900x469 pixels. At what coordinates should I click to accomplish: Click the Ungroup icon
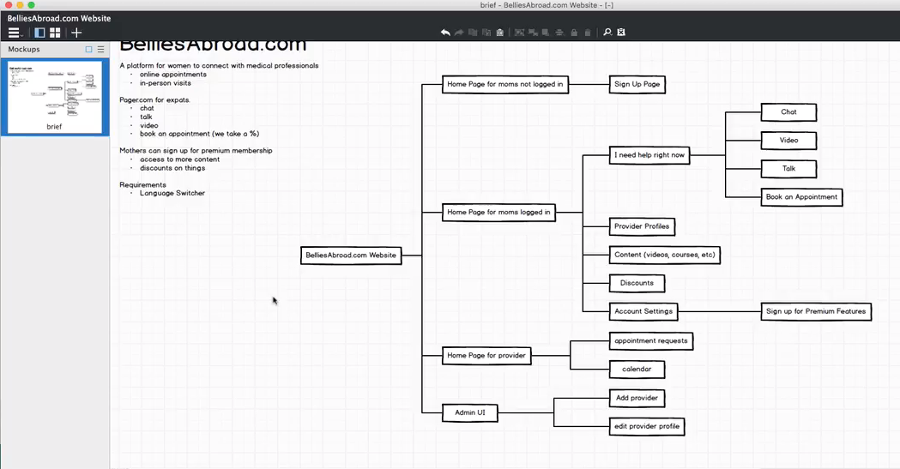[x=534, y=32]
